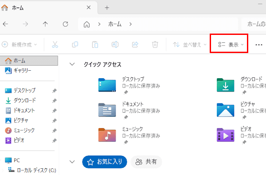Select ビデオ folder in Quick Access

click(241, 135)
